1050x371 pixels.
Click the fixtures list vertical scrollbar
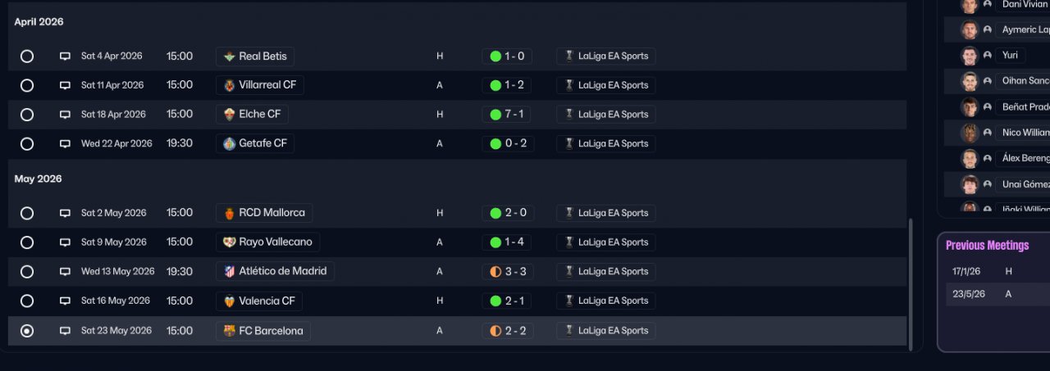(911, 283)
